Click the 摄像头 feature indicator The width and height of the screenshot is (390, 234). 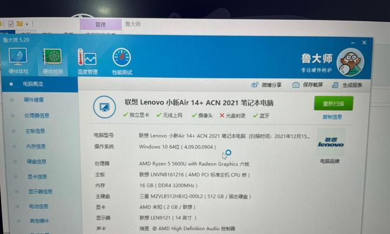[x=202, y=115]
